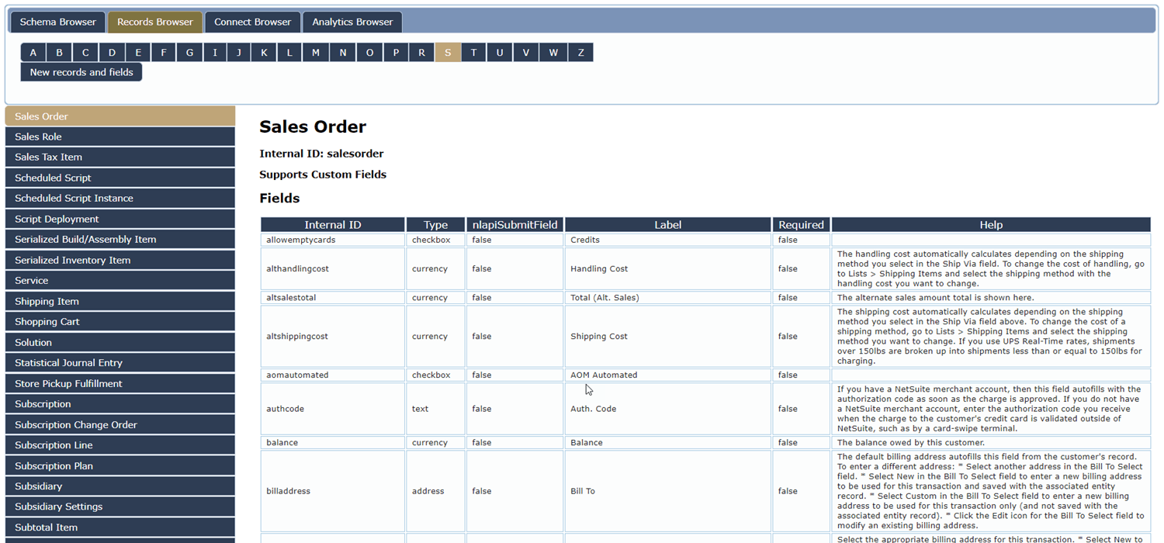Select letter N in alphabet index
The width and height of the screenshot is (1164, 543).
[343, 53]
